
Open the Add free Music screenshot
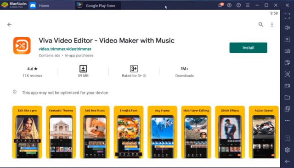click(95, 132)
